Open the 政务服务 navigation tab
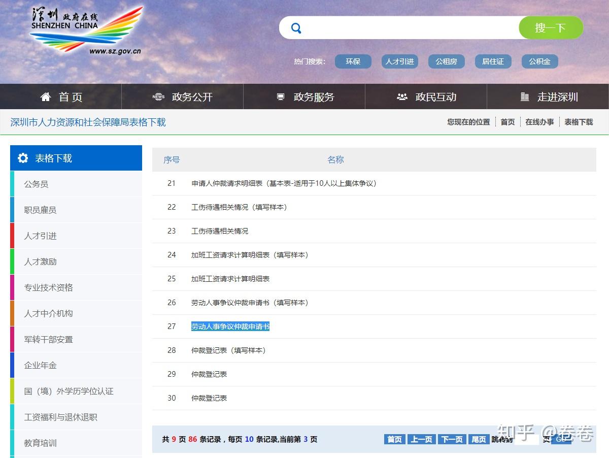Image resolution: width=609 pixels, height=458 pixels. (x=304, y=96)
